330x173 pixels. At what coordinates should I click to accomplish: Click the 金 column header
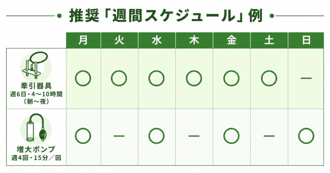tap(231, 40)
